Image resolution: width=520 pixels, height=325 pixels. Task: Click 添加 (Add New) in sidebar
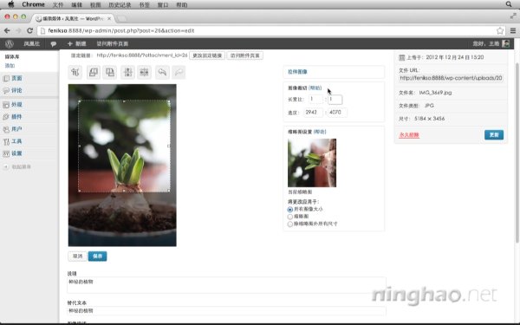10,65
